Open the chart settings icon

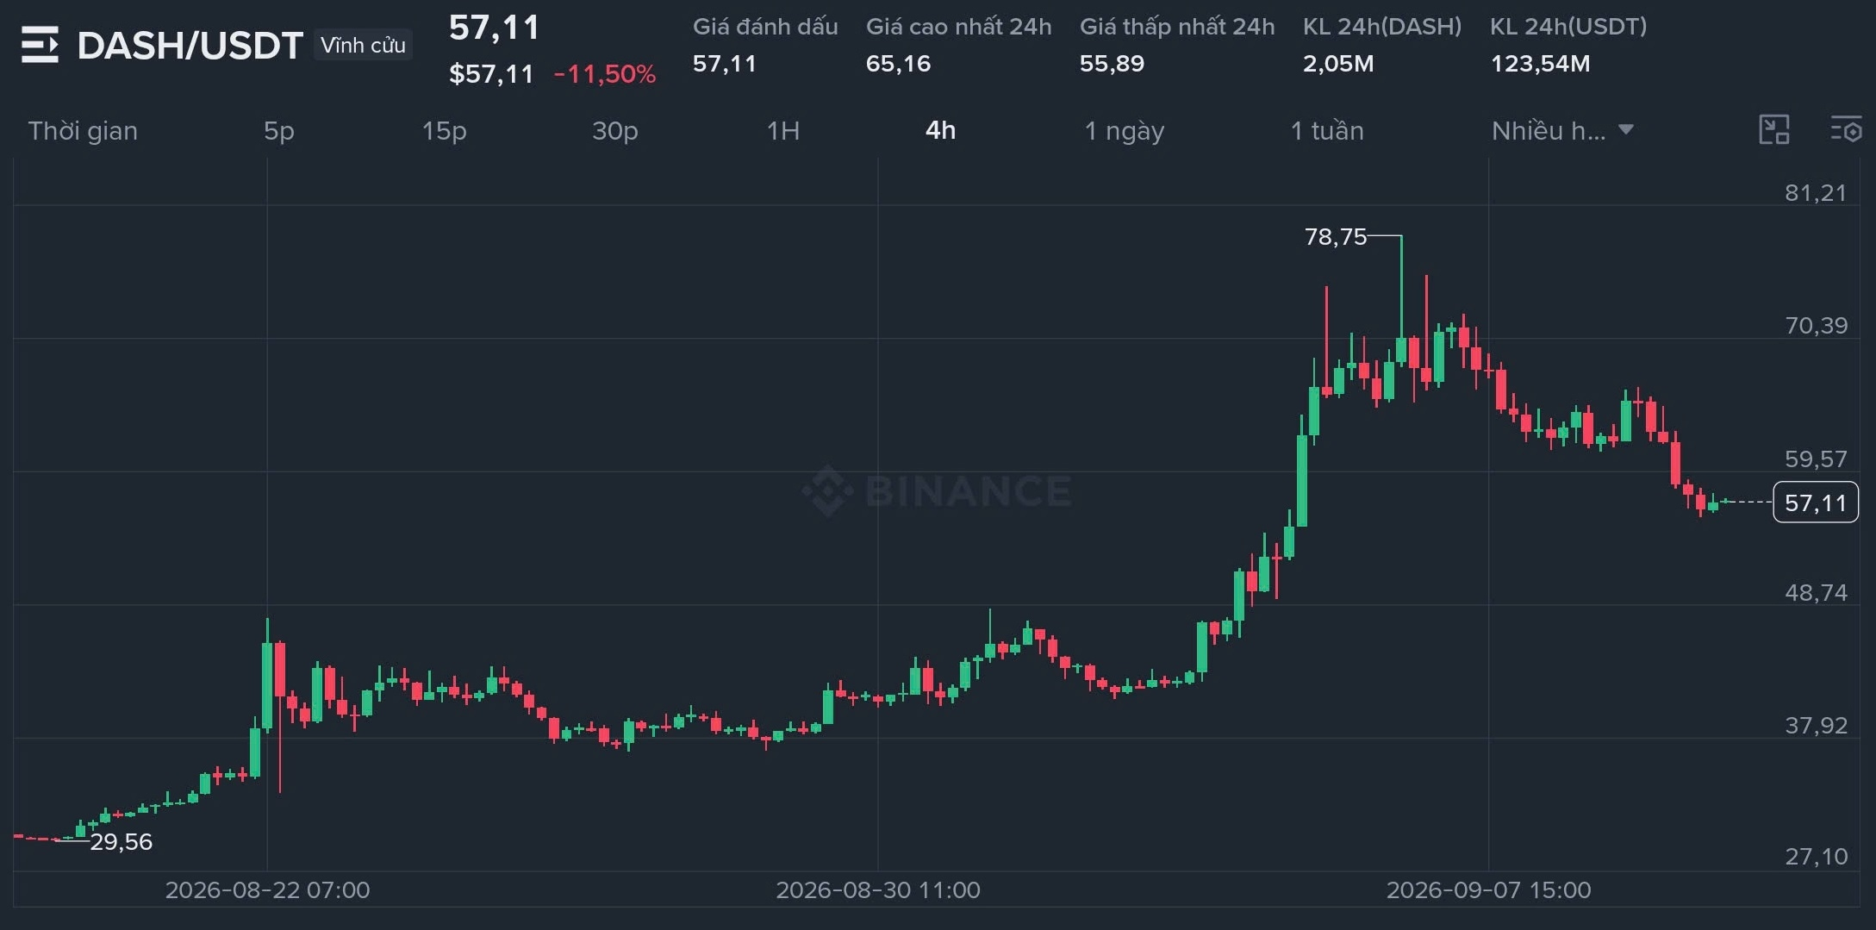[x=1846, y=130]
